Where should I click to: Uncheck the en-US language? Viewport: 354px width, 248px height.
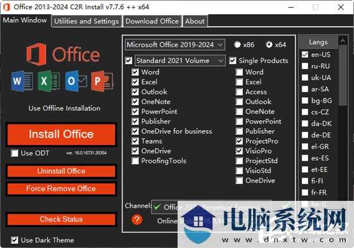(305, 55)
